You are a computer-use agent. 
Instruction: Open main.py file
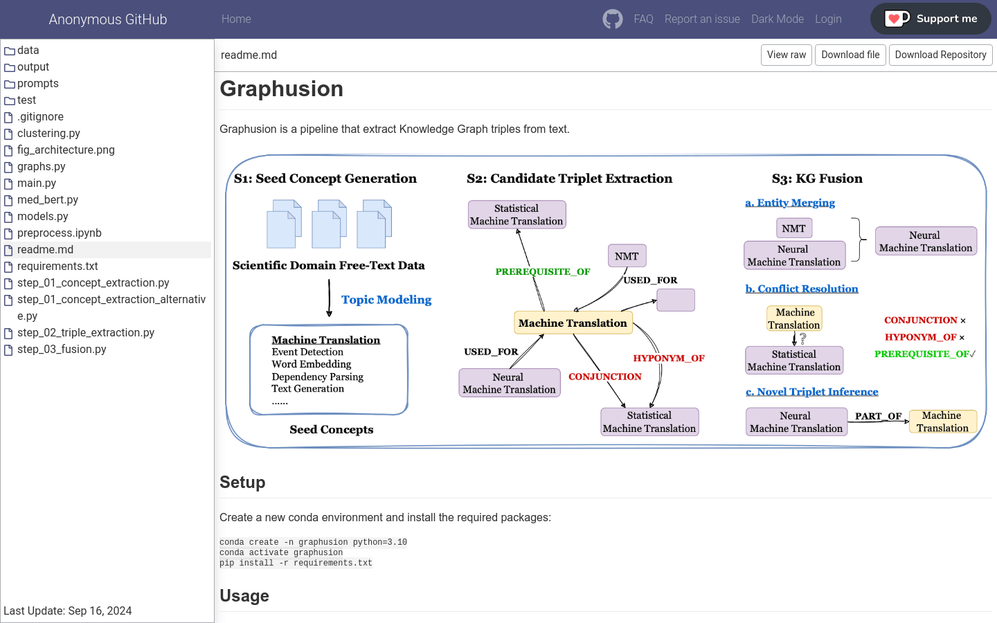pyautogui.click(x=37, y=183)
